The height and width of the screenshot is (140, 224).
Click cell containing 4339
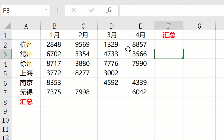pos(141,83)
